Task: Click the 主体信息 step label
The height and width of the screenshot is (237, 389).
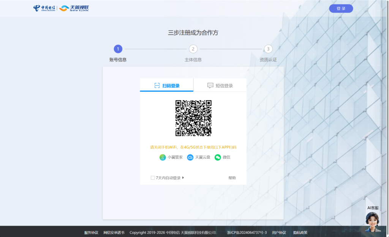Action: (193, 60)
